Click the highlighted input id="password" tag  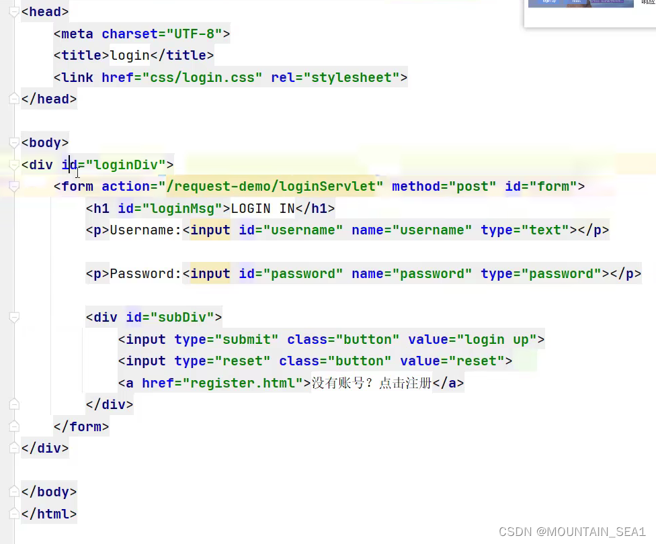[208, 273]
